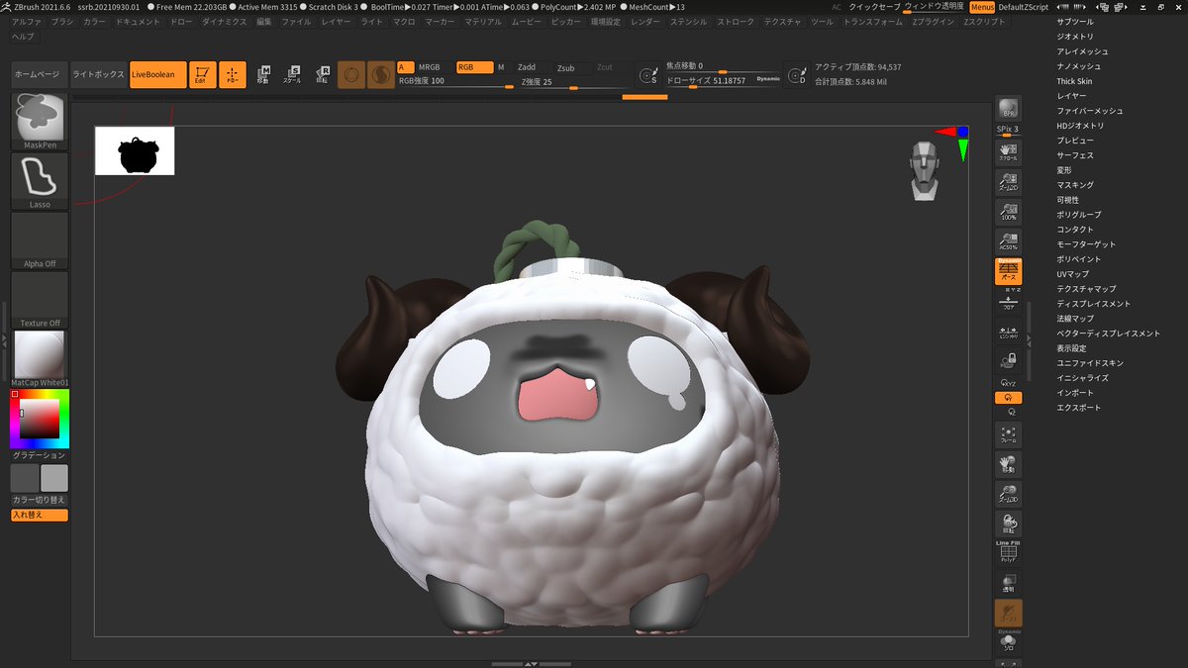
Task: Toggle Transparency (透明) mode
Action: coord(1009,583)
